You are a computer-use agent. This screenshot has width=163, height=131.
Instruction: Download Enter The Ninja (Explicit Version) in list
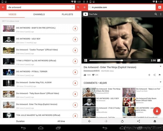point(75,105)
